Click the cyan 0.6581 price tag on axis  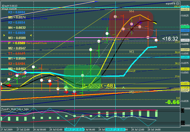point(185,57)
